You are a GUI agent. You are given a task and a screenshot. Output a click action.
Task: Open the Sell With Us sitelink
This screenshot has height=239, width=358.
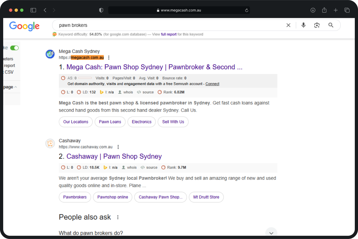[173, 122]
